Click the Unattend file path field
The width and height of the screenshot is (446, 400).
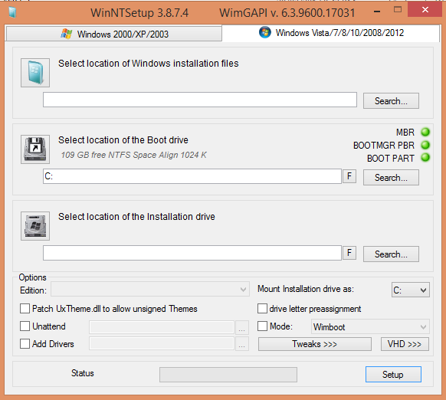tap(162, 327)
